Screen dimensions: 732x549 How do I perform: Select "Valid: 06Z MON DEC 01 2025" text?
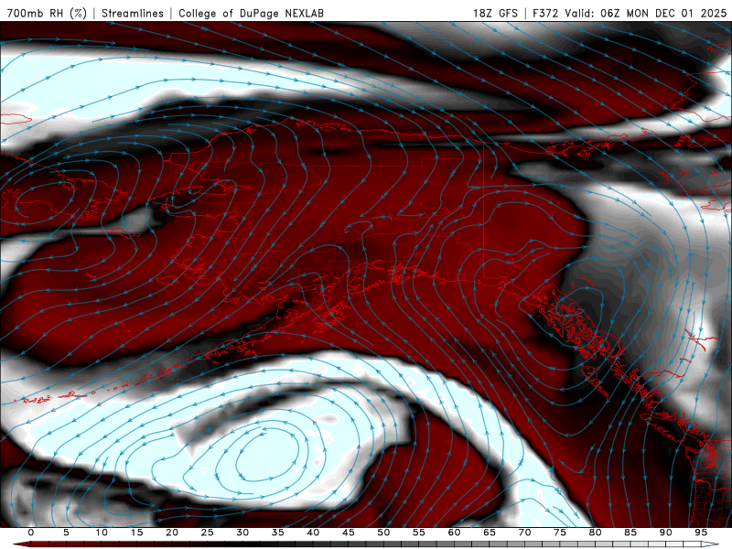click(x=646, y=13)
